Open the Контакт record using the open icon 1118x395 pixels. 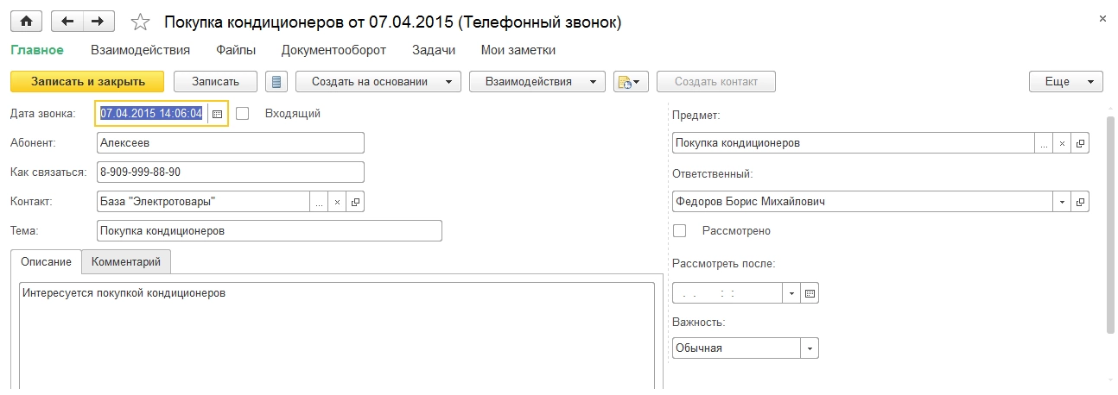coord(355,202)
